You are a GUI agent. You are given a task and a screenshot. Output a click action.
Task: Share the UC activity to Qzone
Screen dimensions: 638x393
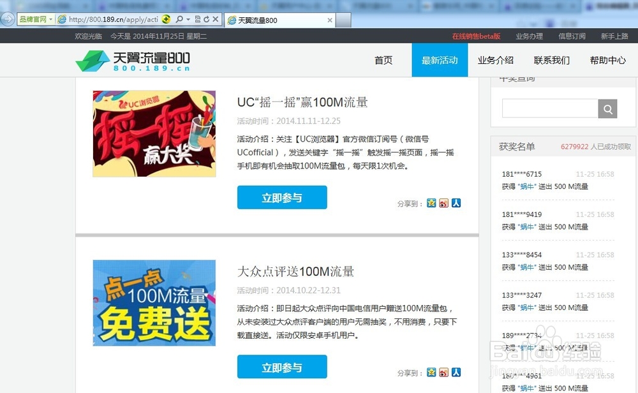coord(431,202)
